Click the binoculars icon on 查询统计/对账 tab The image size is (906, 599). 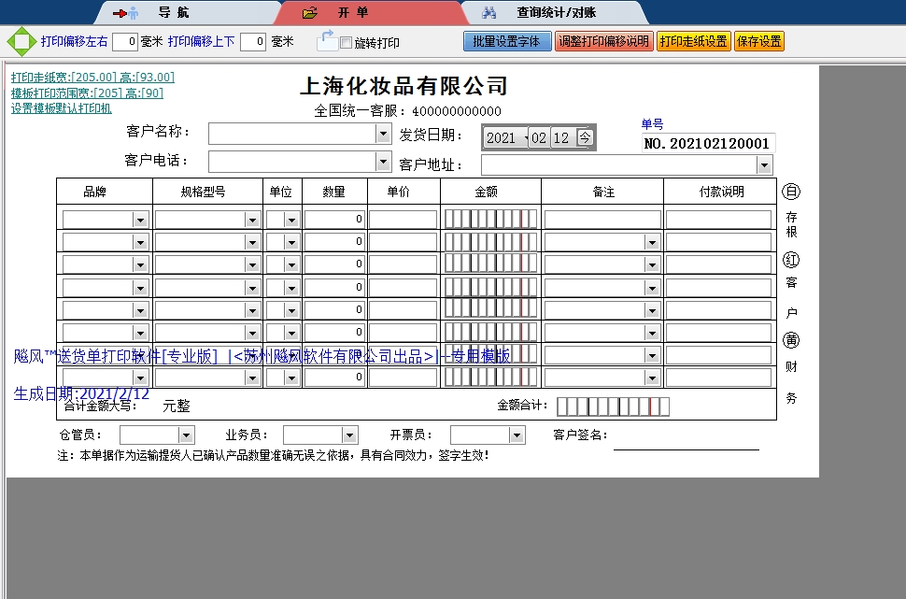point(488,12)
